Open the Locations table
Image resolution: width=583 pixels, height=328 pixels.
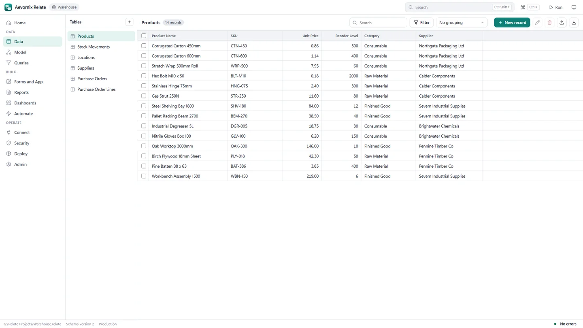click(x=101, y=58)
